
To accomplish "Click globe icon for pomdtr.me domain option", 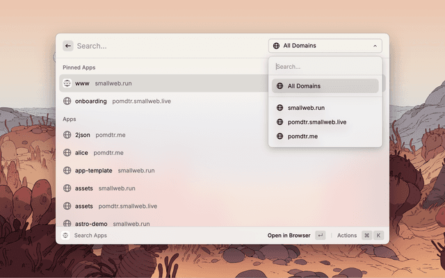I will pyautogui.click(x=280, y=136).
